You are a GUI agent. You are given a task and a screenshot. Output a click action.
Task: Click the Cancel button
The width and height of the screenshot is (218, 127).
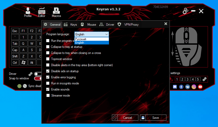click(x=125, y=118)
